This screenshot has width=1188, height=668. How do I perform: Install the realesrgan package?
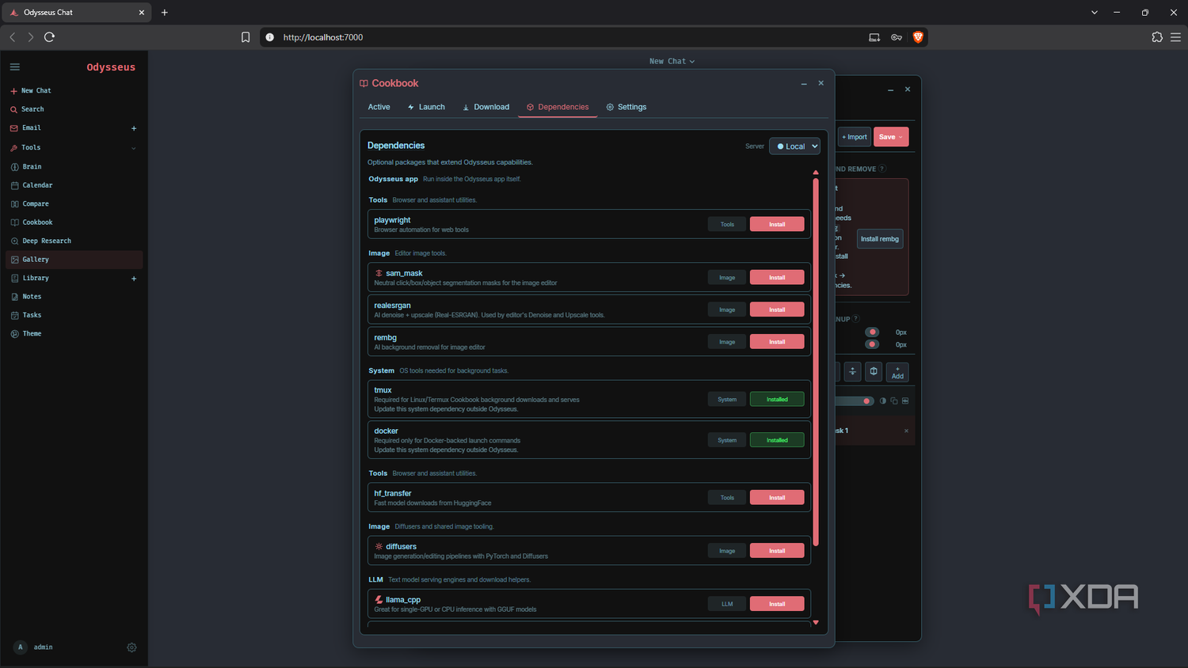(777, 309)
